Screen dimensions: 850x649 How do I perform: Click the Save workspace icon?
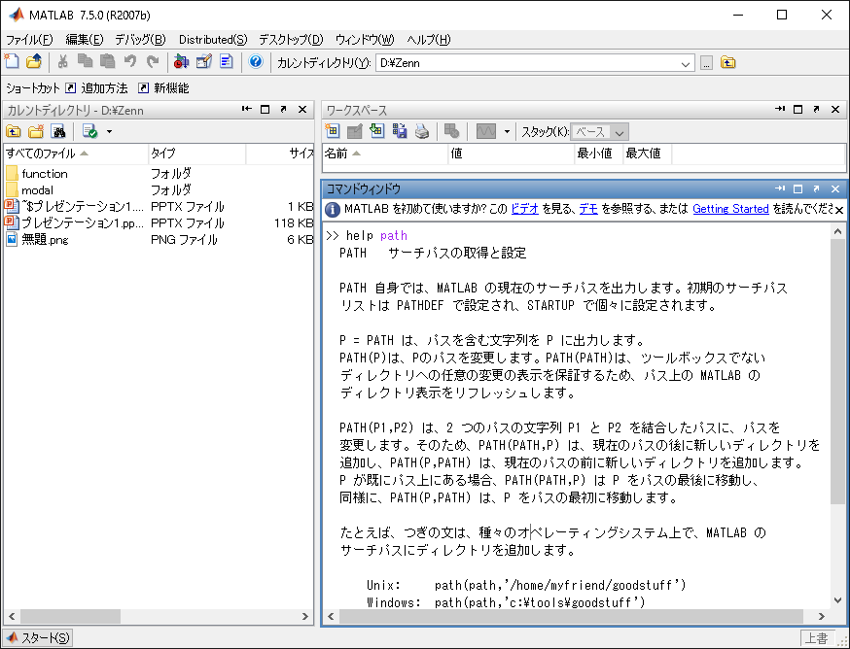(400, 131)
